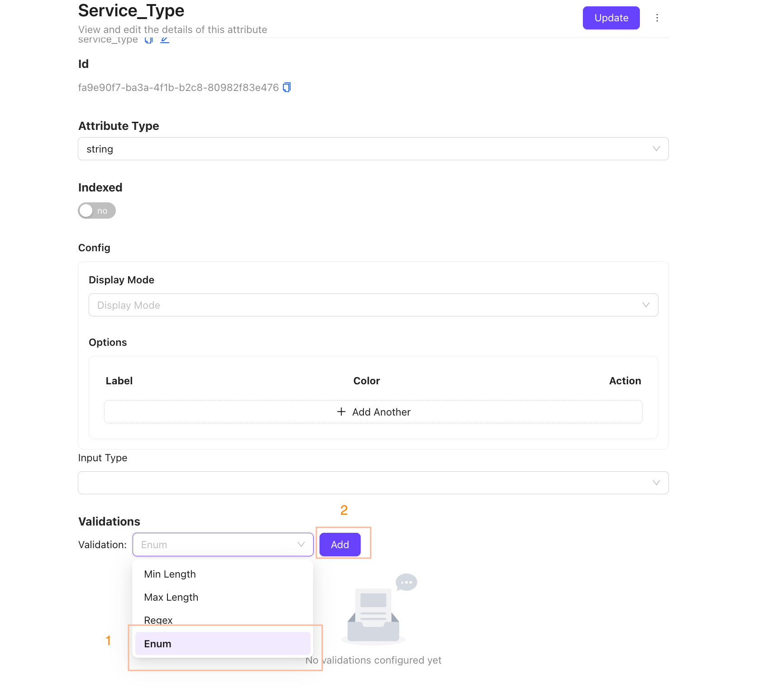782x698 pixels.
Task: Click Add next to the Validation dropdown
Action: [340, 545]
